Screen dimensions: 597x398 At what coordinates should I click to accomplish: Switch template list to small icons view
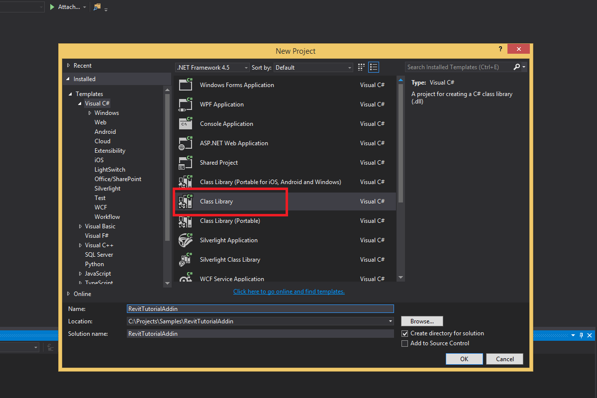pos(362,67)
